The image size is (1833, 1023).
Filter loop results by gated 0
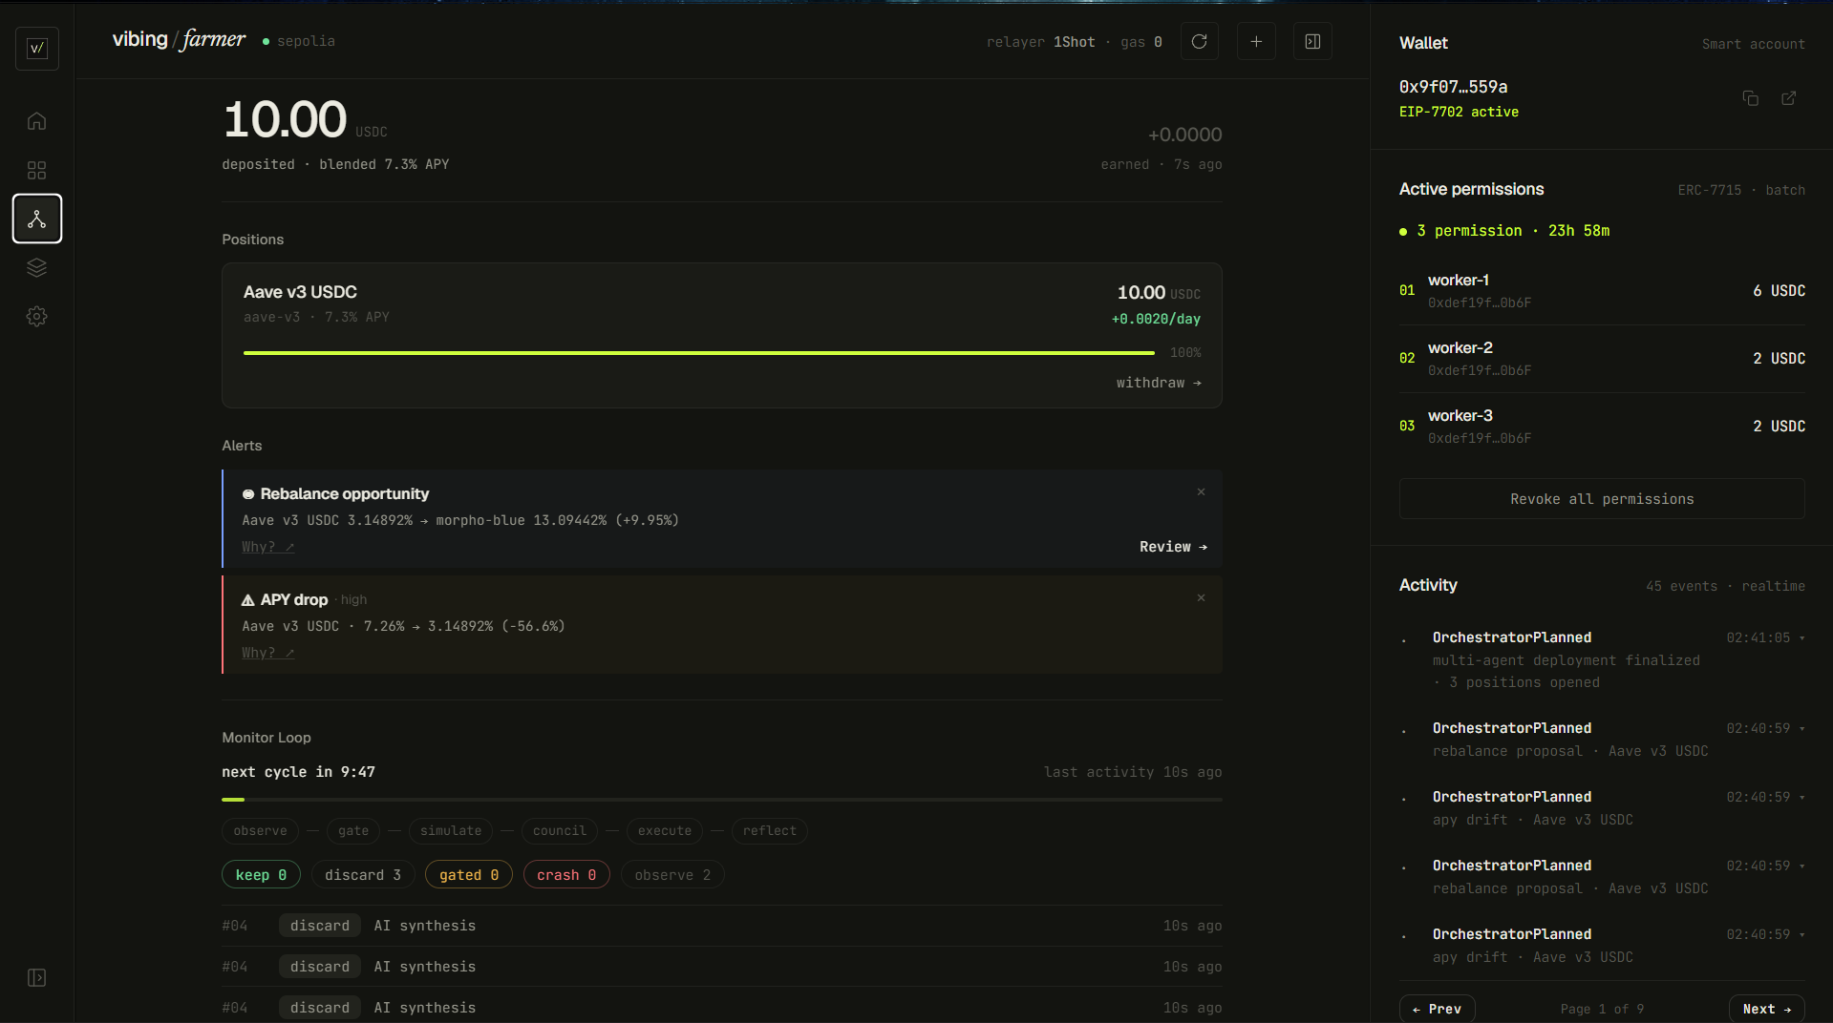(x=469, y=875)
